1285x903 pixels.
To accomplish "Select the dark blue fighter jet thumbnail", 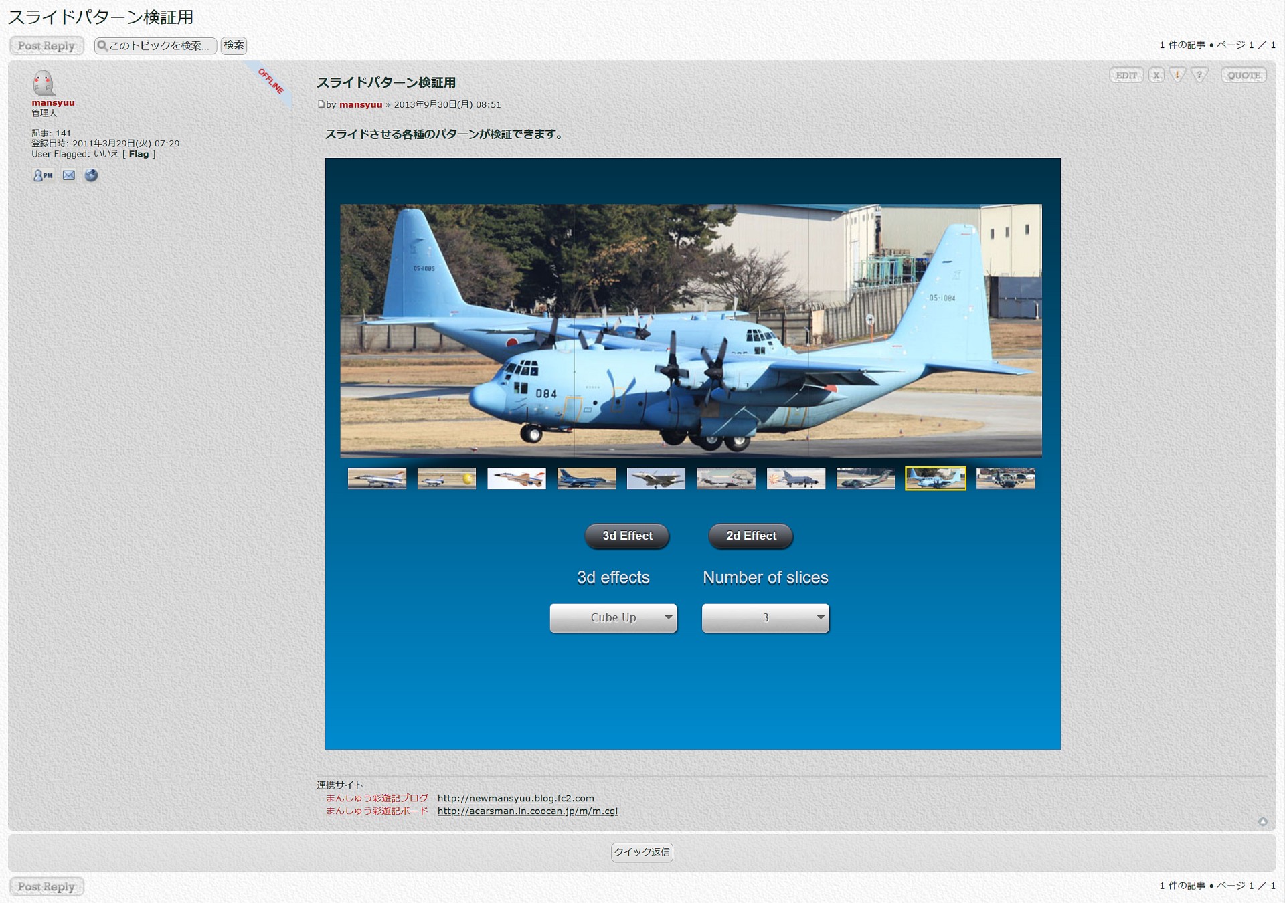I will [x=586, y=478].
